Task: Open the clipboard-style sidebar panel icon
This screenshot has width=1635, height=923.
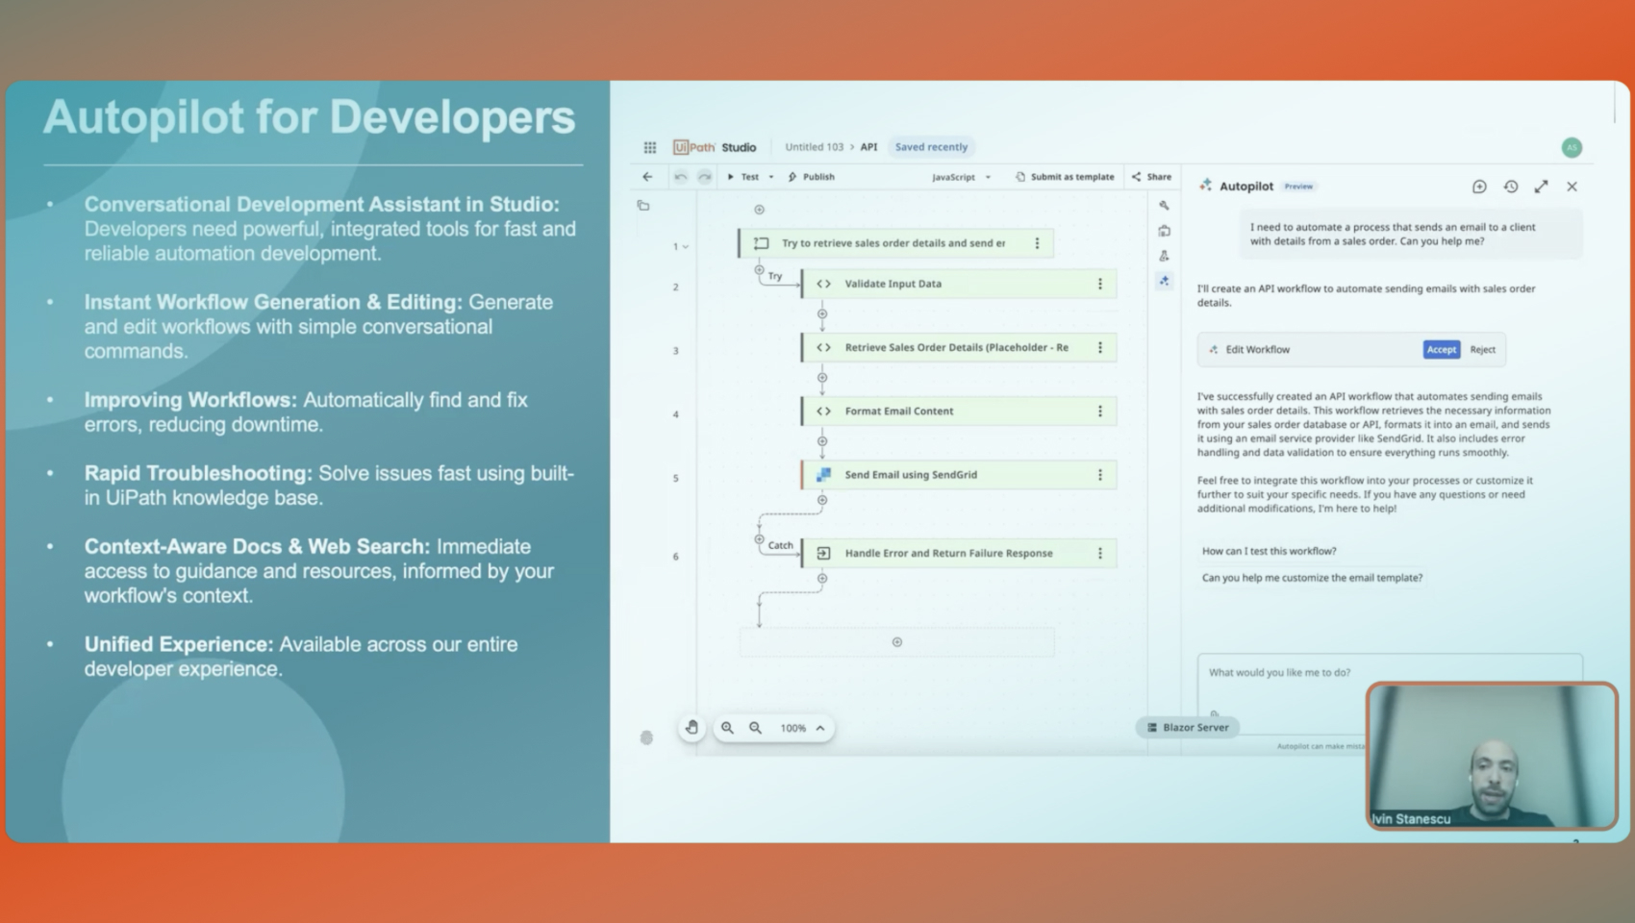Action: (x=1164, y=231)
